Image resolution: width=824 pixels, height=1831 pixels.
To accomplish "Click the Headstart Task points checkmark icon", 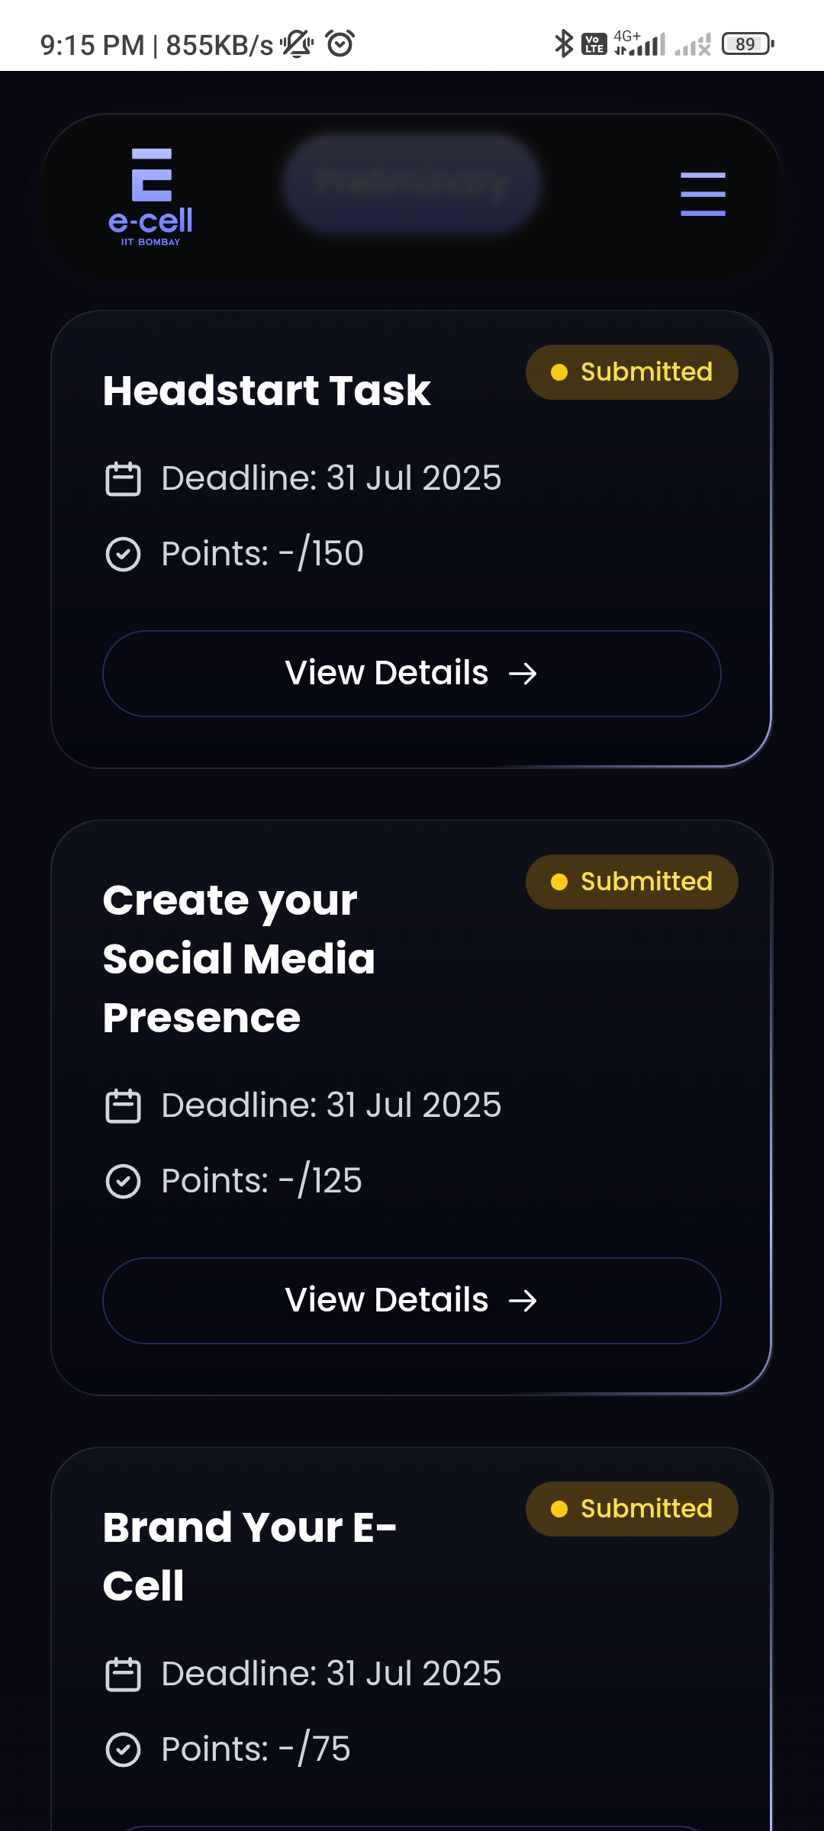I will click(x=123, y=554).
